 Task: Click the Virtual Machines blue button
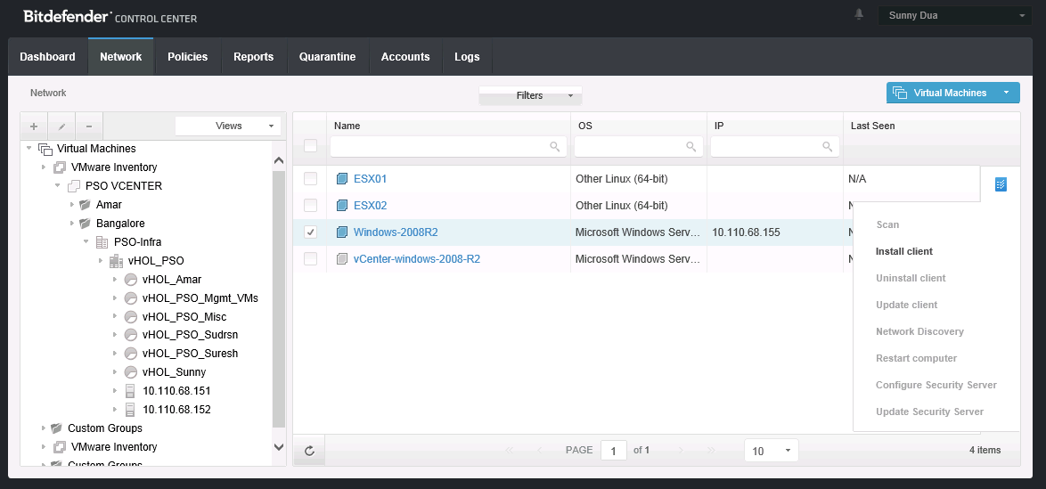[949, 93]
